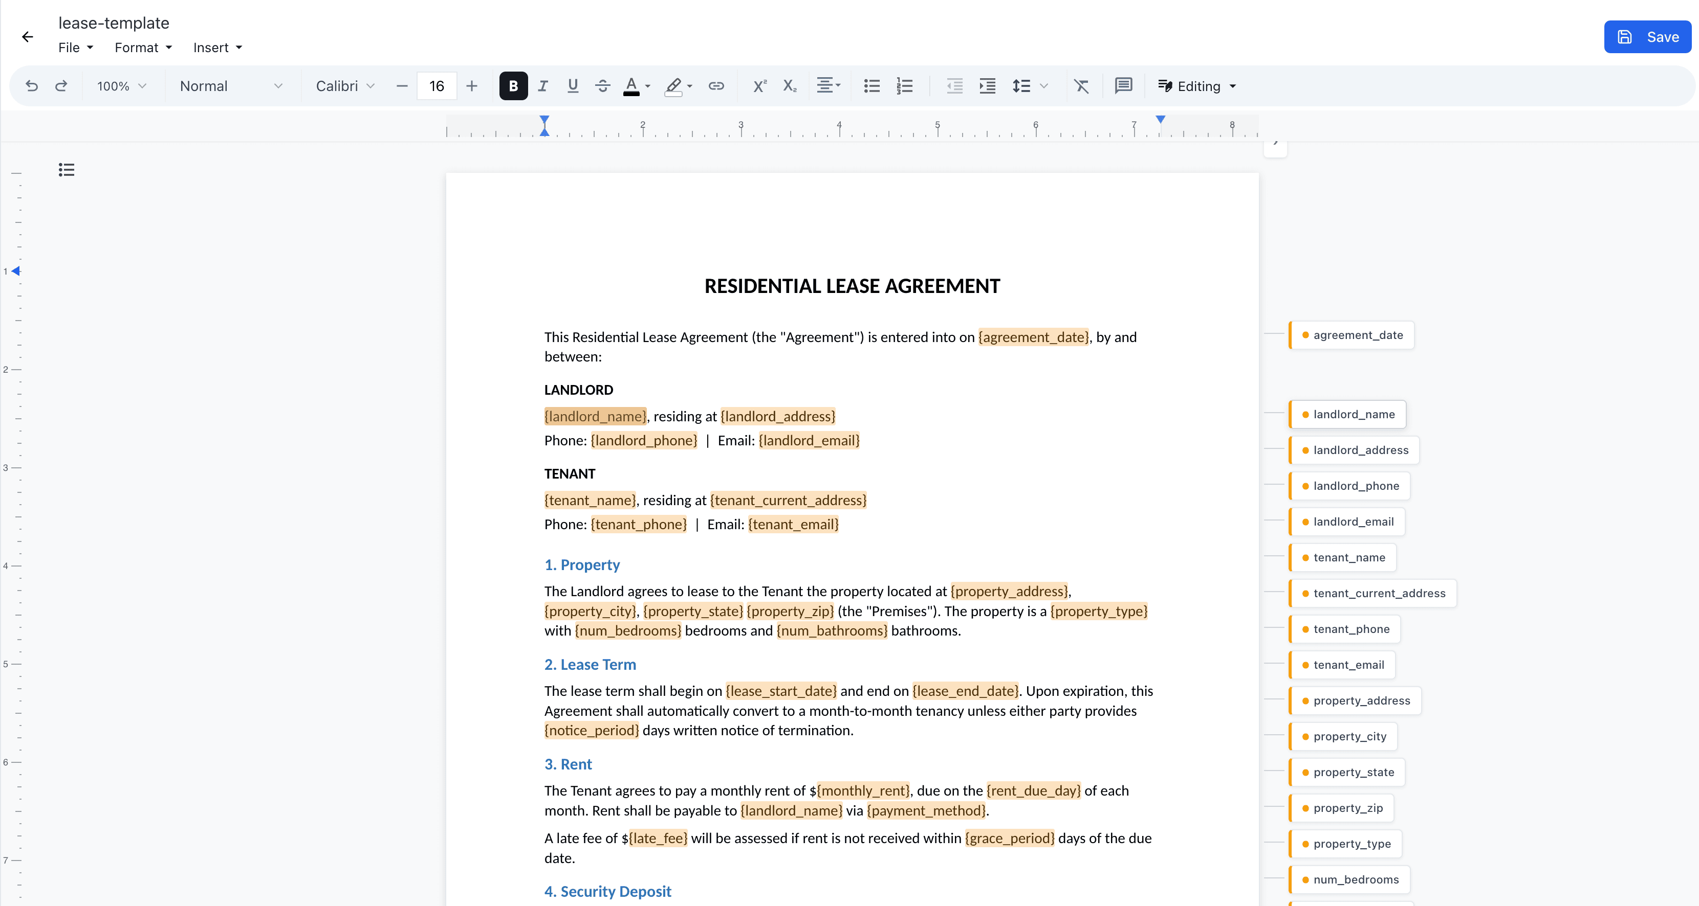Clear text formatting

tap(1082, 86)
